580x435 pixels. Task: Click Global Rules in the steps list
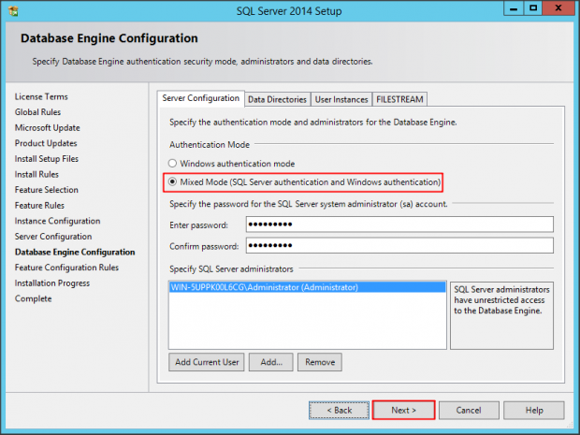(x=37, y=112)
